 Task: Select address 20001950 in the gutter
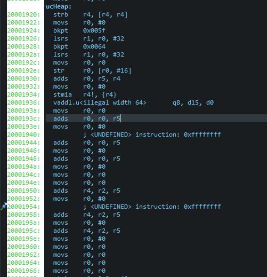coord(23,191)
